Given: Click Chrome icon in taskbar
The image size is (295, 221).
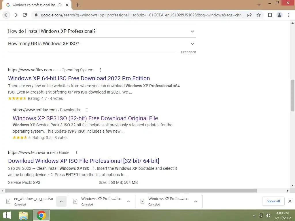Looking at the screenshot, I should pyautogui.click(x=41, y=215).
